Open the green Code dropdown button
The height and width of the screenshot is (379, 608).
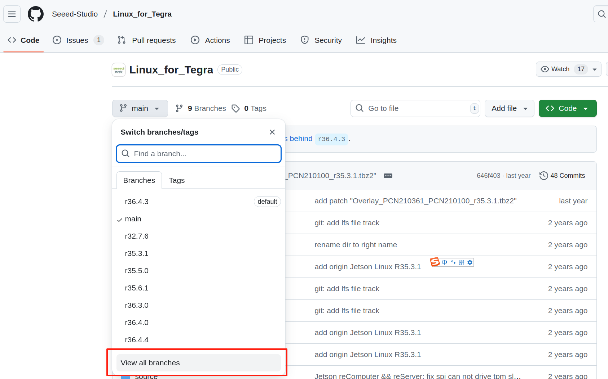click(568, 108)
